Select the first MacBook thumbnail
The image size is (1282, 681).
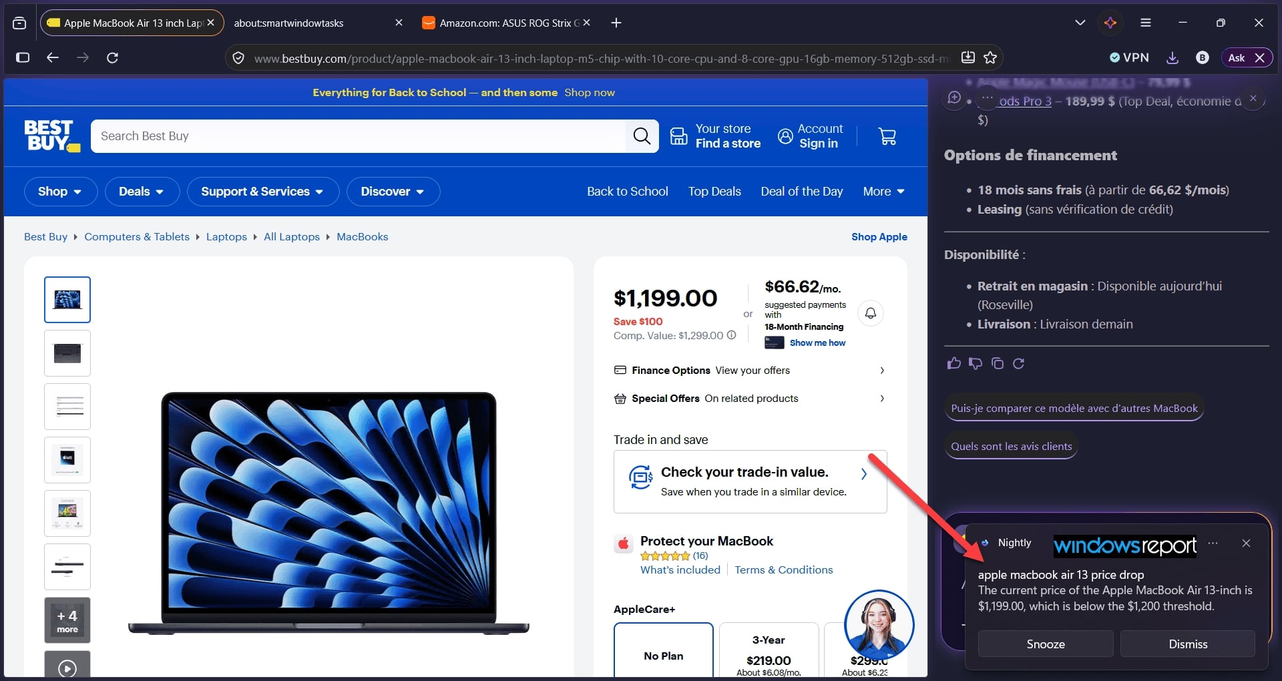(x=67, y=300)
